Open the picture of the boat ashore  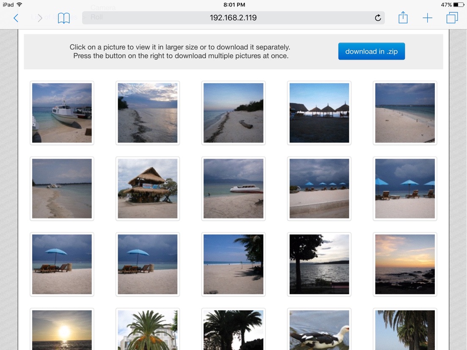coord(62,113)
